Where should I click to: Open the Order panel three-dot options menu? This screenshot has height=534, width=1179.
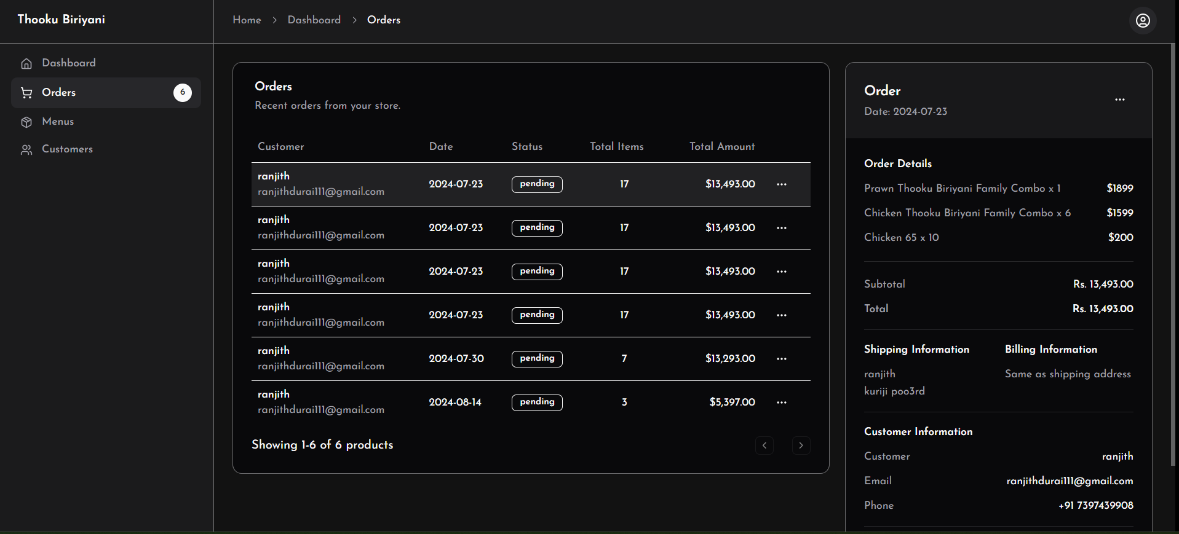pyautogui.click(x=1119, y=100)
